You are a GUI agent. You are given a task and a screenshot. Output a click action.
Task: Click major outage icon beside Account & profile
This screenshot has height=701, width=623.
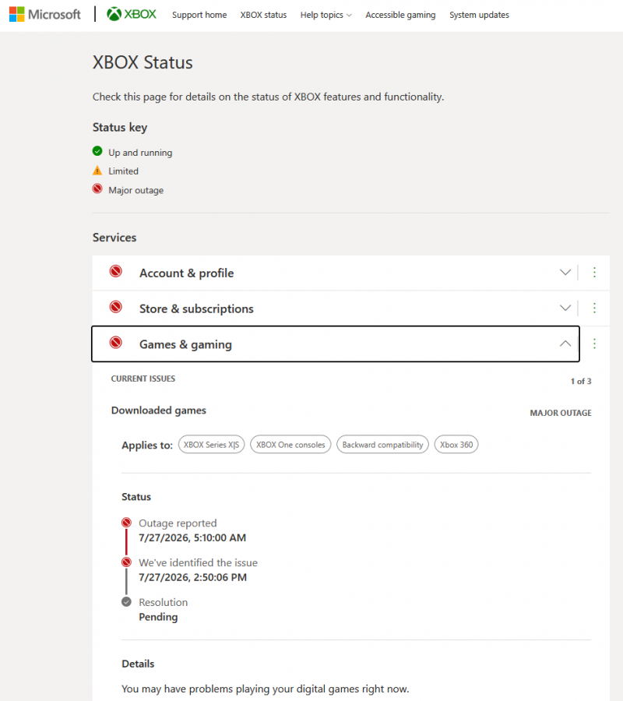coord(116,271)
